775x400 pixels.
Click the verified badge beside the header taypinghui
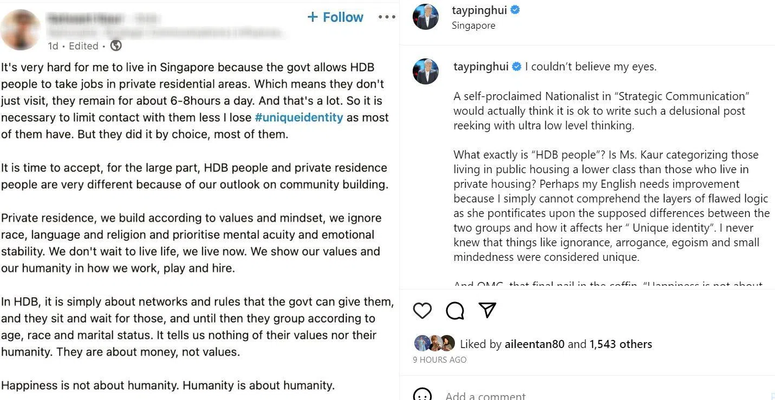(516, 10)
